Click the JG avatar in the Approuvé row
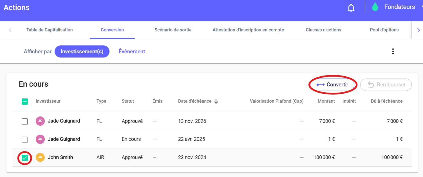The height and width of the screenshot is (177, 423). (x=40, y=121)
